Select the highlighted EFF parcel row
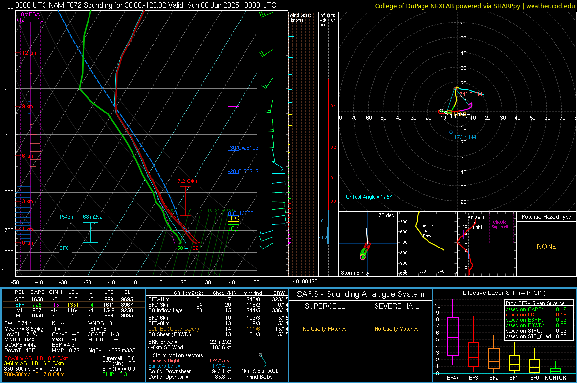 click(74, 305)
